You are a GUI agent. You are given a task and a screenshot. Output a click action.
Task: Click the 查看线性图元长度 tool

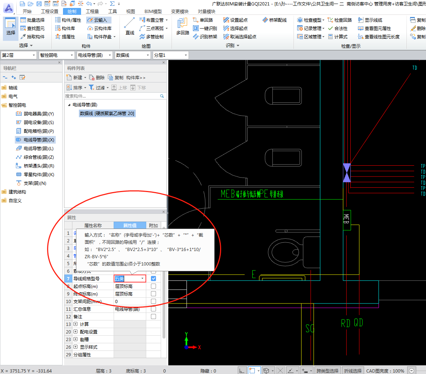click(x=379, y=37)
